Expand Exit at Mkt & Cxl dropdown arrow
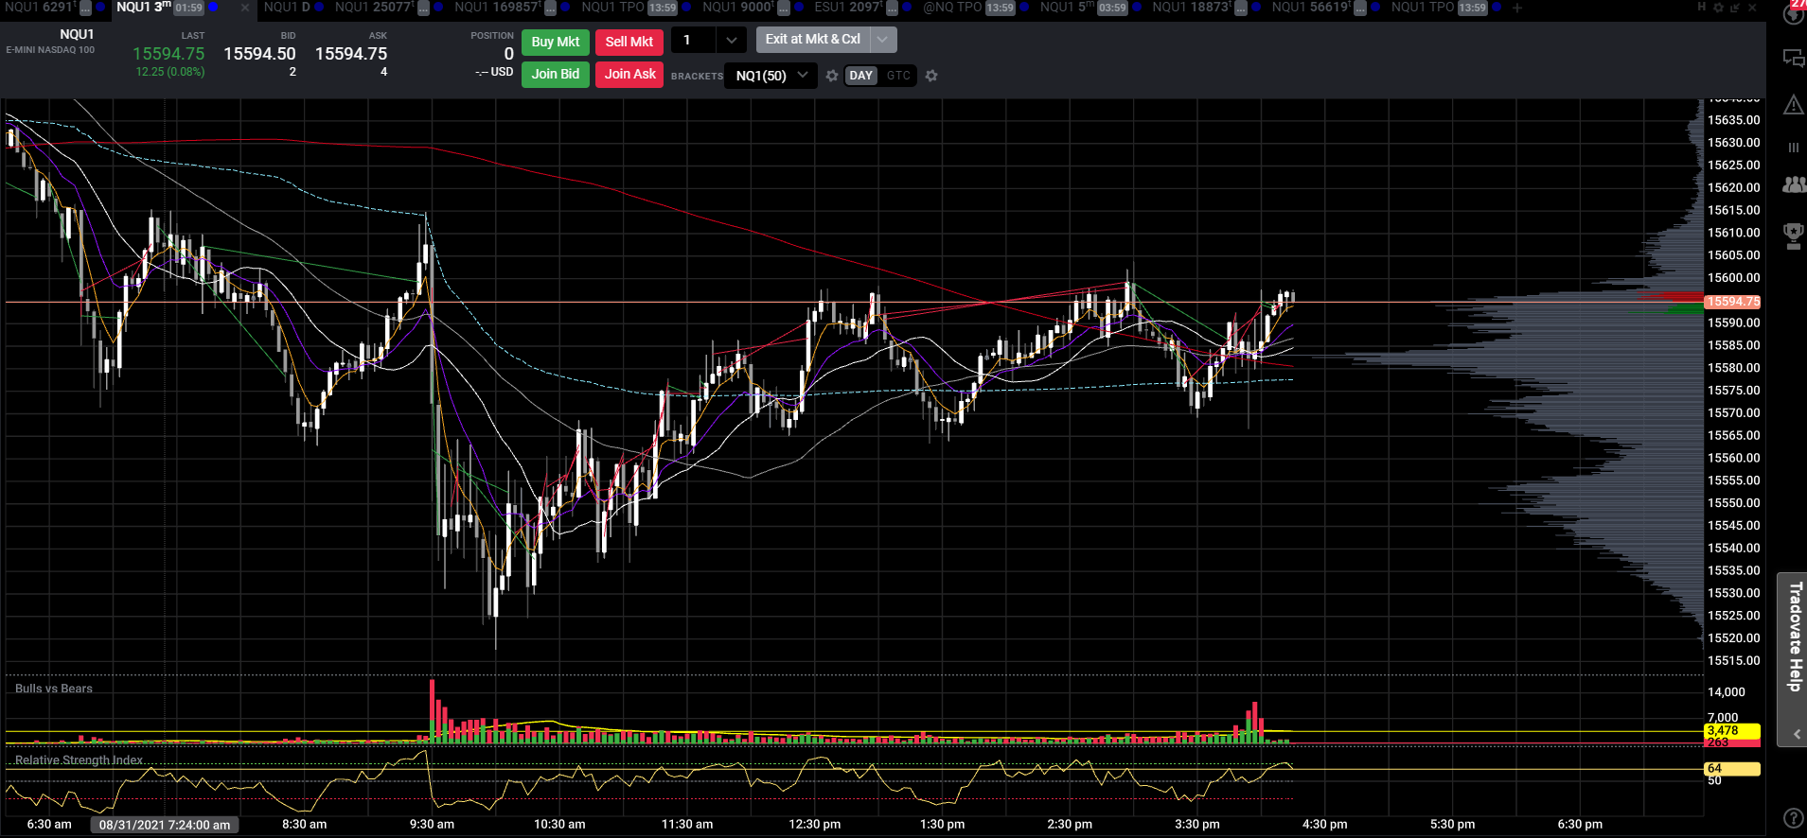The image size is (1807, 838). click(882, 40)
